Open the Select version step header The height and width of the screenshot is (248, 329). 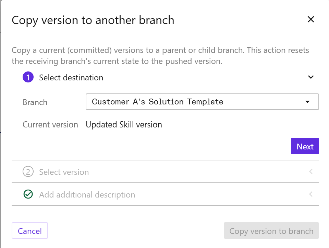64,172
